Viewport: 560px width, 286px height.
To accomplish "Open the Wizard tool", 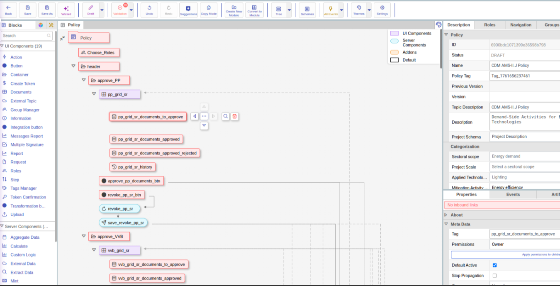I will click(x=66, y=10).
